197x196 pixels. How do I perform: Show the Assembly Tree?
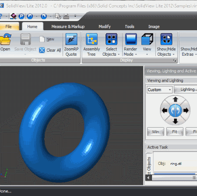pos(91,45)
